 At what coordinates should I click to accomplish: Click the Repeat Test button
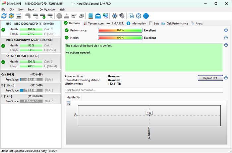click(x=210, y=78)
